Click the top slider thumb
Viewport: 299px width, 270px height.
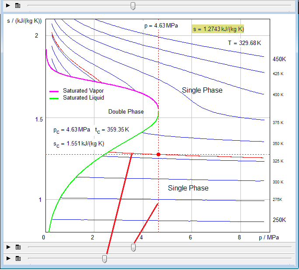click(133, 6)
